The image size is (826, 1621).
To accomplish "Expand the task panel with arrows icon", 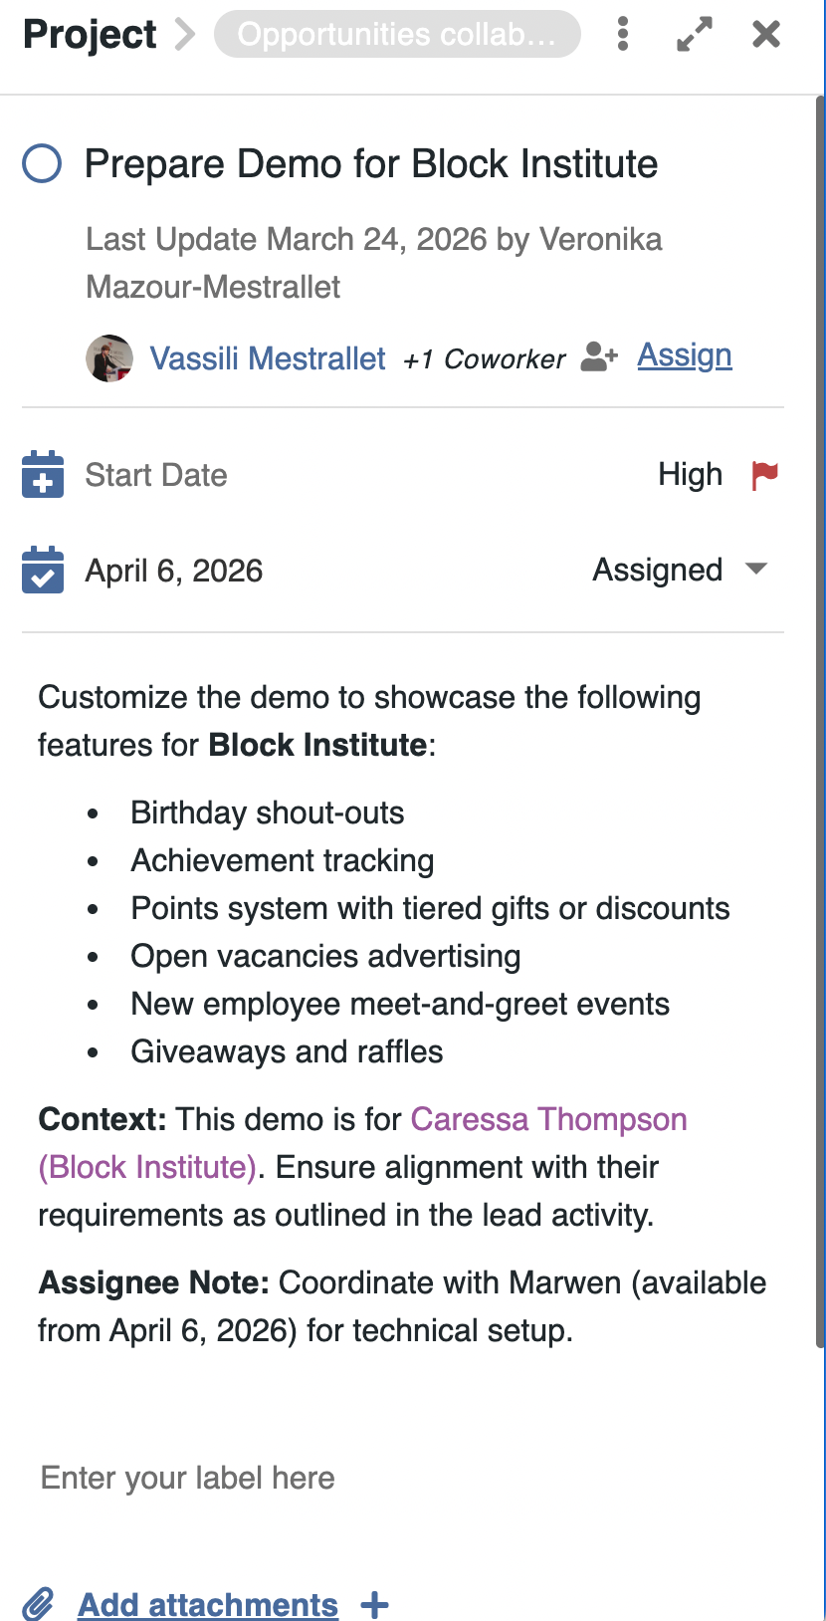I will pyautogui.click(x=695, y=34).
